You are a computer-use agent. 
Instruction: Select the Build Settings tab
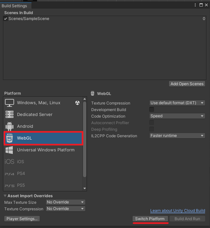pyautogui.click(x=15, y=6)
